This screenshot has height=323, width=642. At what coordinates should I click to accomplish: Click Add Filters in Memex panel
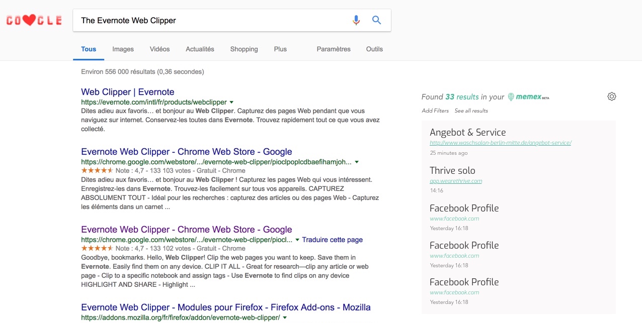point(435,111)
